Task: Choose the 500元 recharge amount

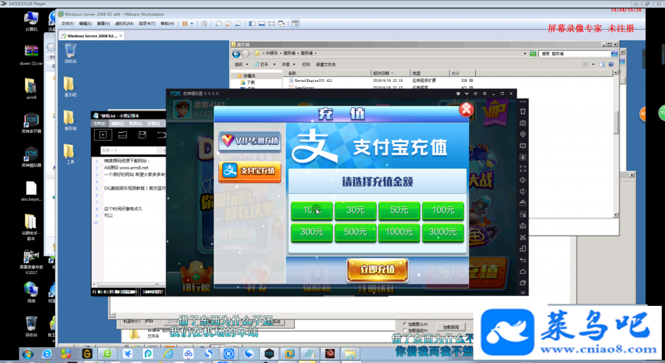Action: point(355,232)
